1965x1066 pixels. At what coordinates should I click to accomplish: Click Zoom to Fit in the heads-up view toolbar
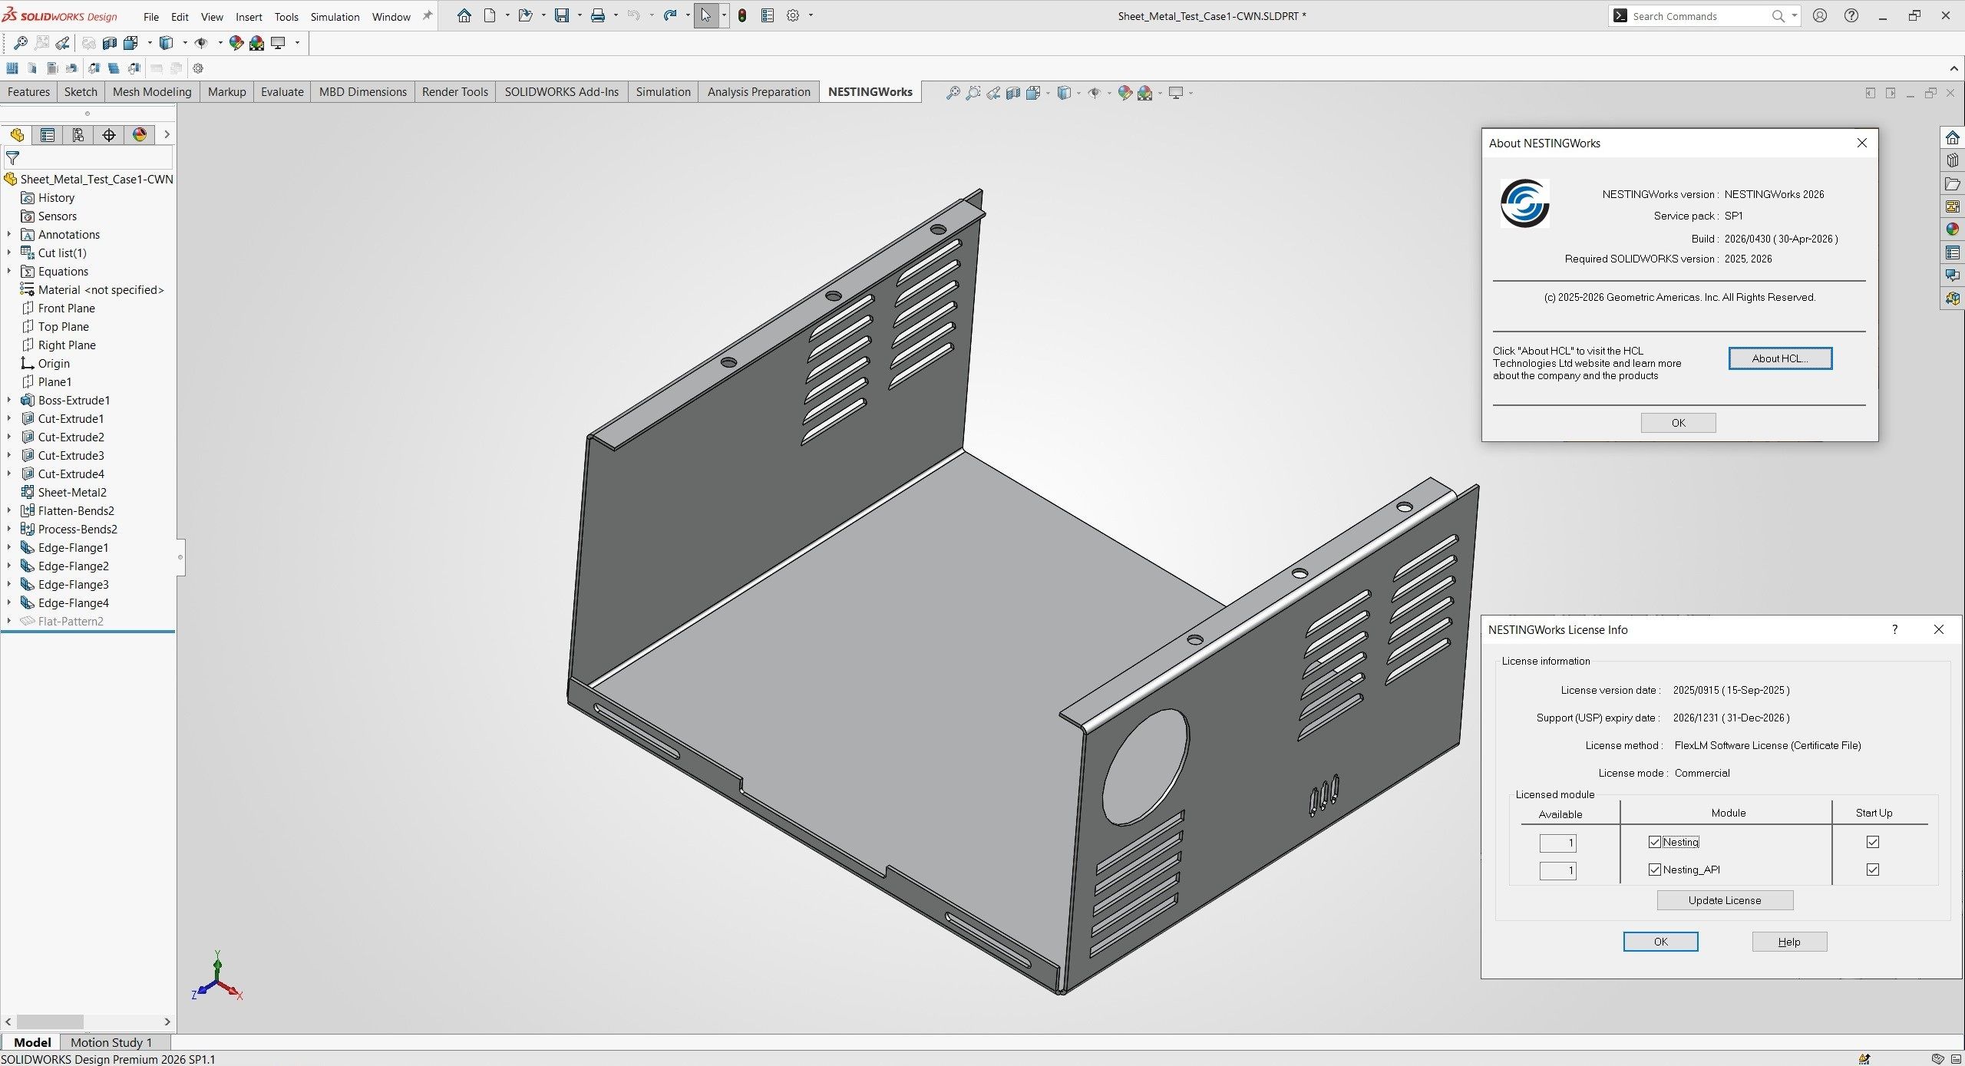953,93
